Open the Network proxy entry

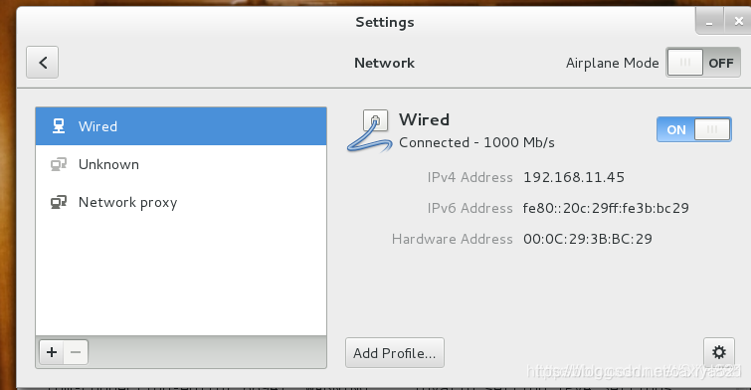[x=181, y=202]
